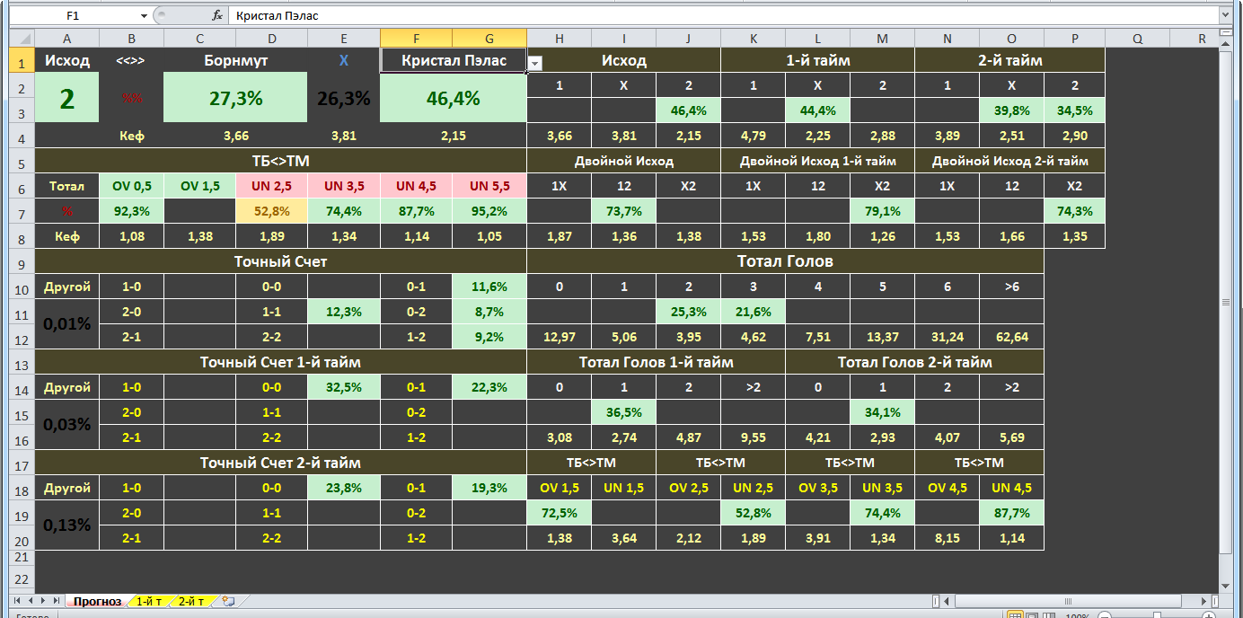This screenshot has height=618, width=1243.
Task: Select column Q header
Action: 1138,38
